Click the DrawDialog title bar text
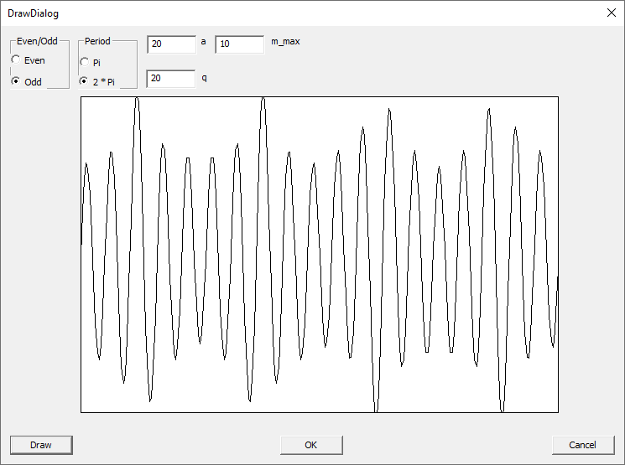 click(x=34, y=14)
